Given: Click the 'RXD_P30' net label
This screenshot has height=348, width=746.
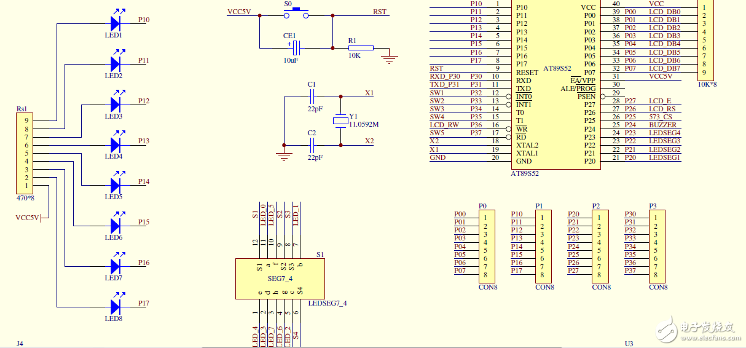Looking at the screenshot, I should click(445, 76).
